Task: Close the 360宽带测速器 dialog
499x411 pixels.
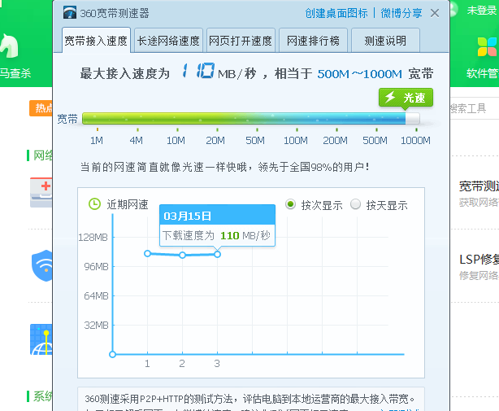Action: 435,13
